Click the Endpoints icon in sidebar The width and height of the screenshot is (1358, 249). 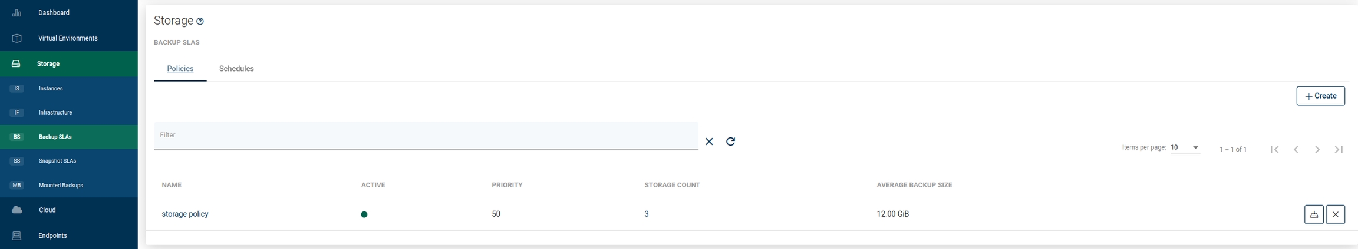[17, 235]
